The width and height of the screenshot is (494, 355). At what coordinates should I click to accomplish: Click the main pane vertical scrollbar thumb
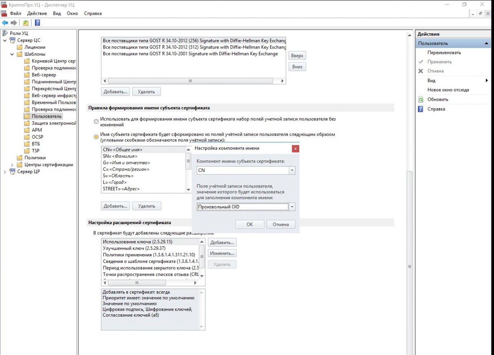[409, 267]
